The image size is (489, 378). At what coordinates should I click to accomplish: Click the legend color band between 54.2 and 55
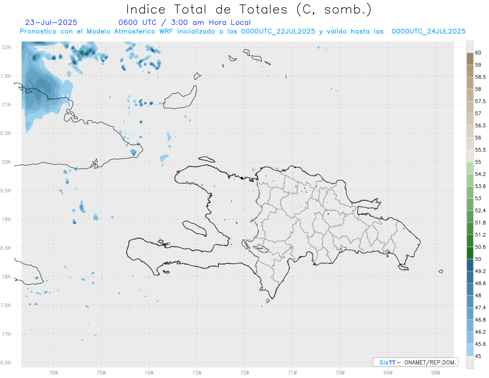click(470, 168)
